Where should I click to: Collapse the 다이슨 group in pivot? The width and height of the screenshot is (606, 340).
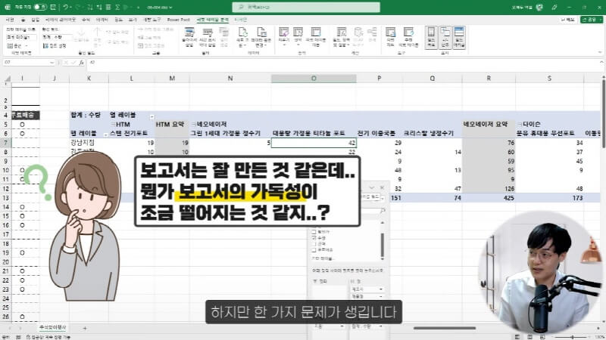point(520,124)
